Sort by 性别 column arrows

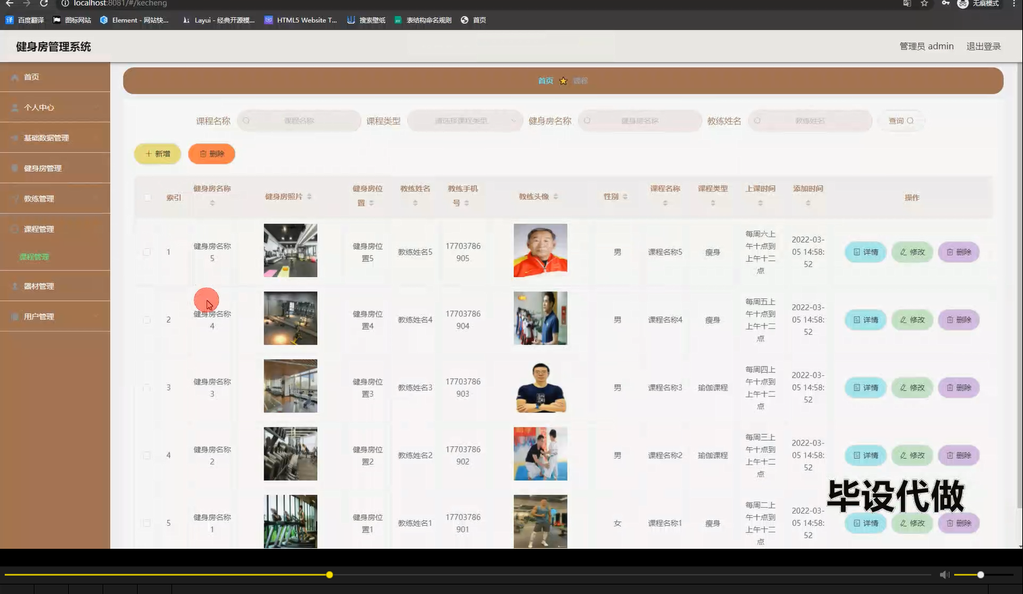click(x=626, y=196)
